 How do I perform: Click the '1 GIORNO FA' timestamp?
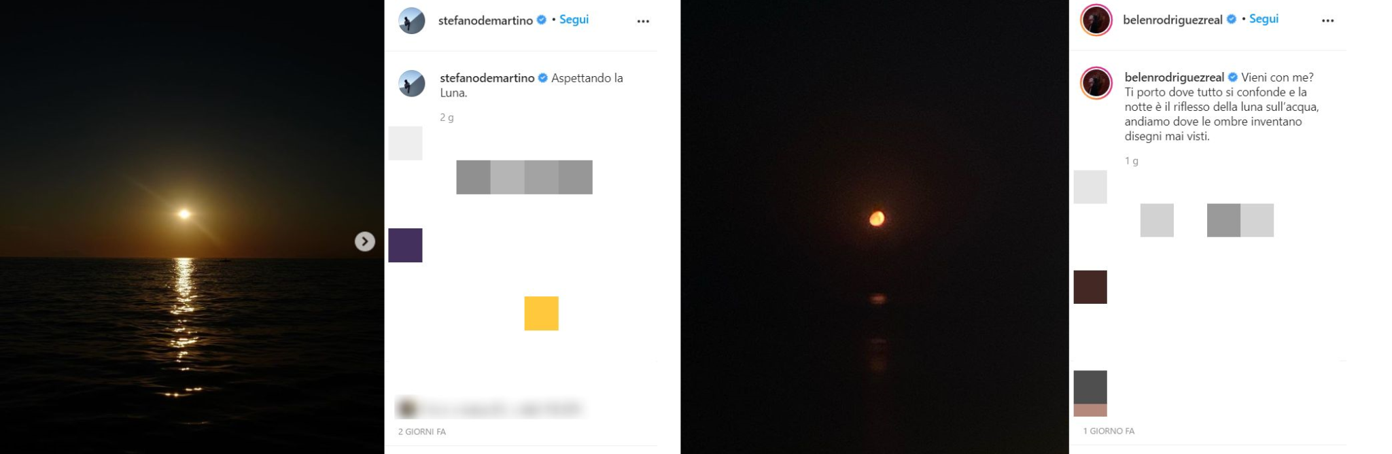(1109, 431)
